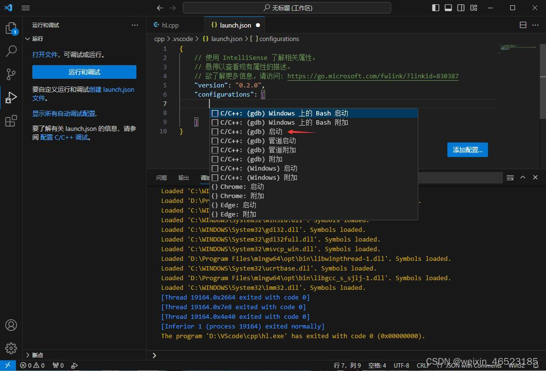
Task: Open the 问题 panel tab
Action: click(x=161, y=177)
